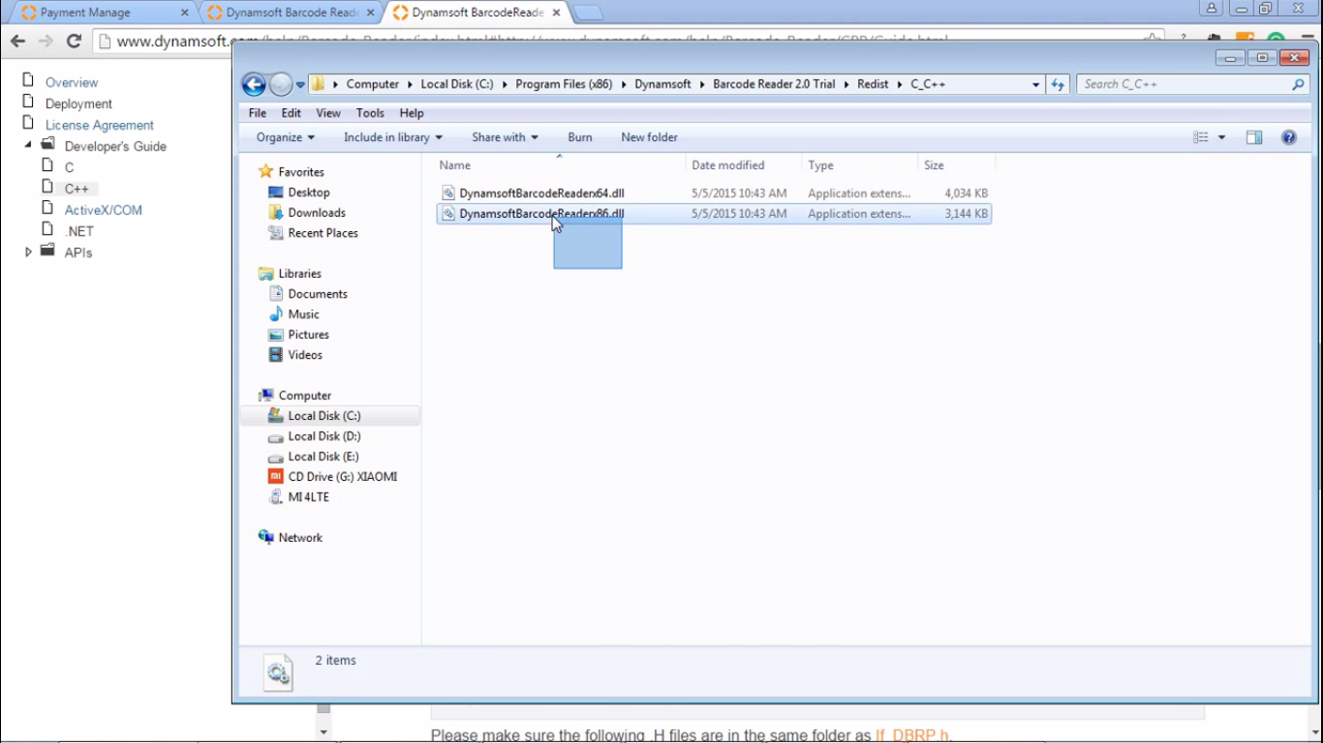Click Chrome's user profile icon
This screenshot has width=1323, height=743.
(x=1213, y=8)
